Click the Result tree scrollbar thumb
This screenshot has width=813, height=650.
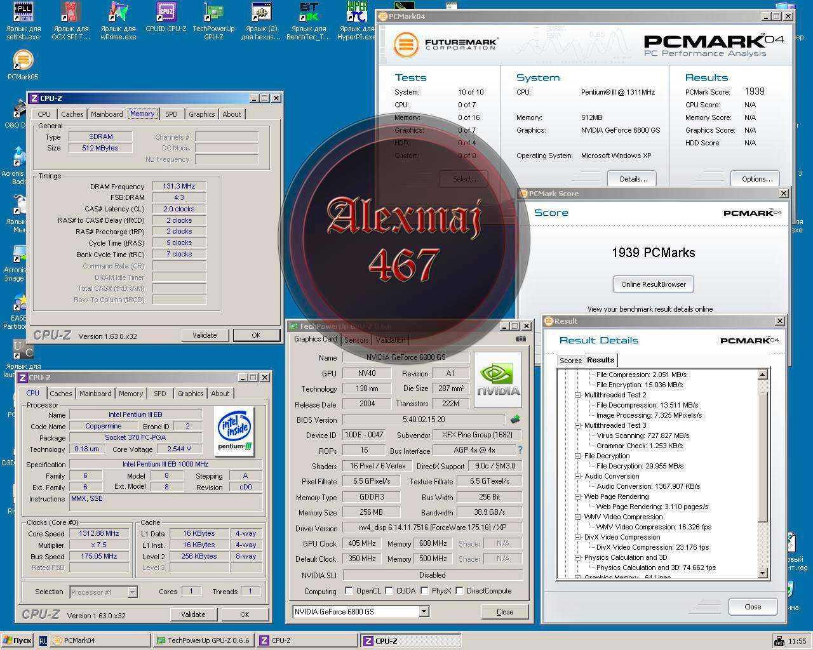tap(763, 457)
